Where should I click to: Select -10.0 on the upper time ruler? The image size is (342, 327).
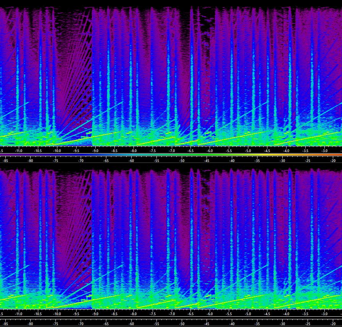click(x=57, y=151)
